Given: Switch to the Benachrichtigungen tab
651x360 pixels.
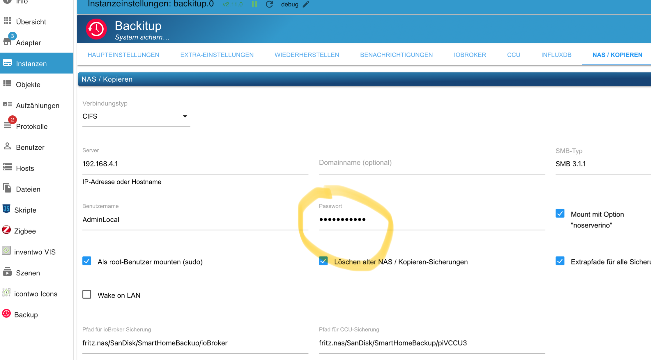Looking at the screenshot, I should (x=396, y=55).
